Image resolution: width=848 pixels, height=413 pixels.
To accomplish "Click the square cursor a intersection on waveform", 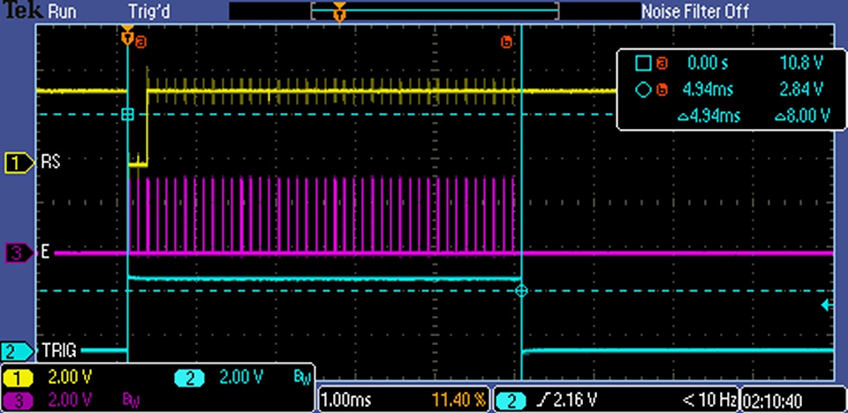I will pos(127,115).
